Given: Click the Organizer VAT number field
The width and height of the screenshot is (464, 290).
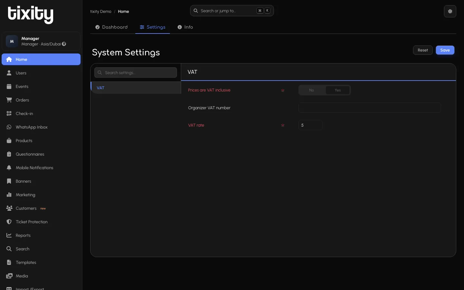Looking at the screenshot, I should pyautogui.click(x=370, y=108).
